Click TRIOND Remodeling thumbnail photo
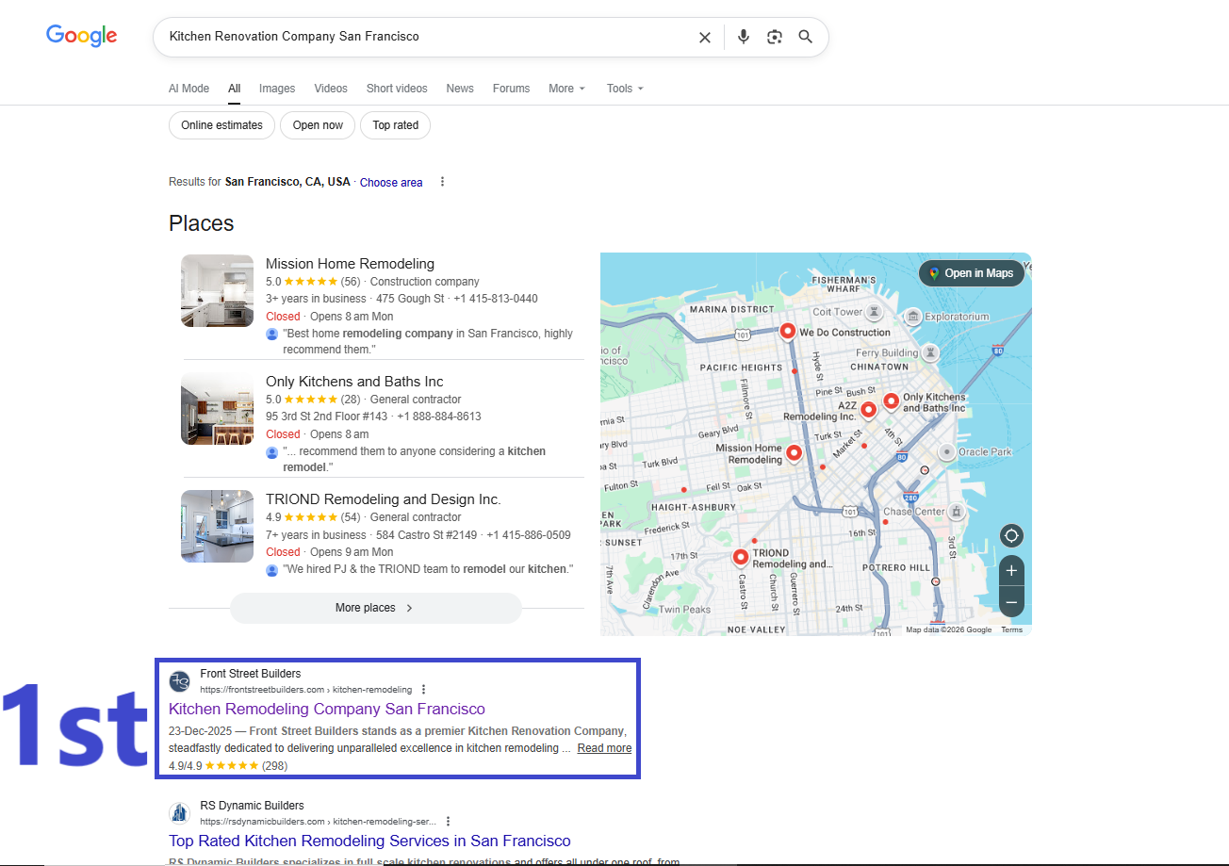 click(218, 527)
